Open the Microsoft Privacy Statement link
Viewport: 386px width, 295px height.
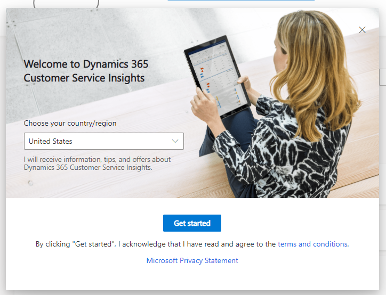click(x=192, y=260)
